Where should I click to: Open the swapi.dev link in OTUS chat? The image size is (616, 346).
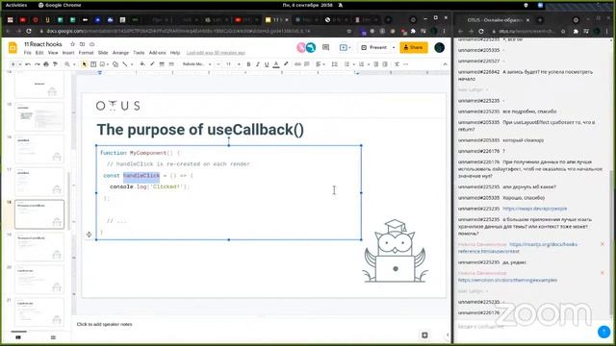click(535, 209)
